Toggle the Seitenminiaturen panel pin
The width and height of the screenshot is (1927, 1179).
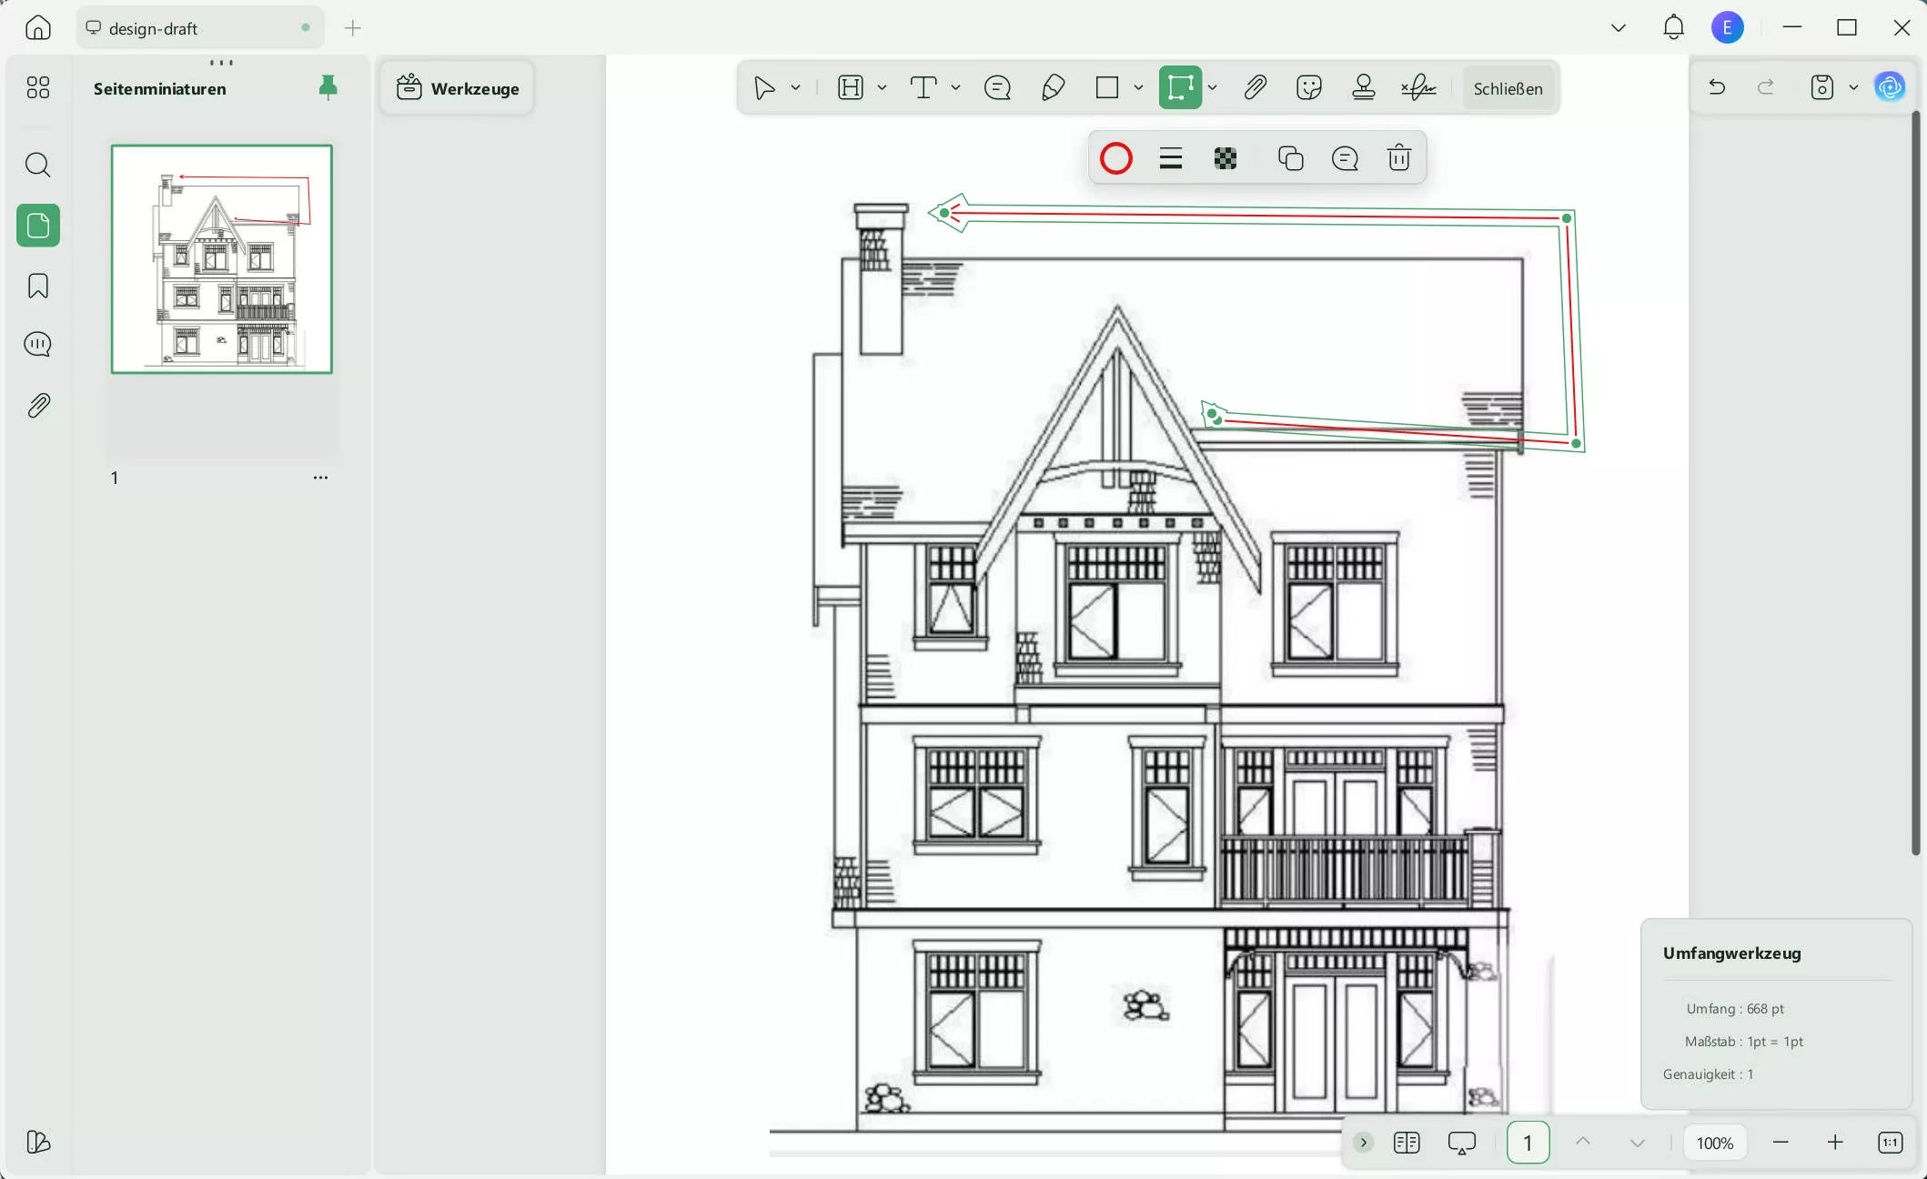(x=328, y=87)
